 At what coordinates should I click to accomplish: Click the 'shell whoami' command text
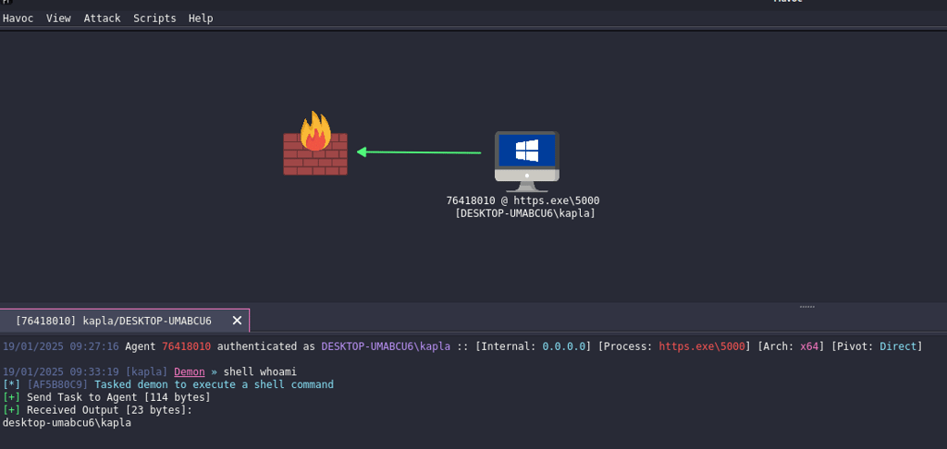click(x=260, y=371)
